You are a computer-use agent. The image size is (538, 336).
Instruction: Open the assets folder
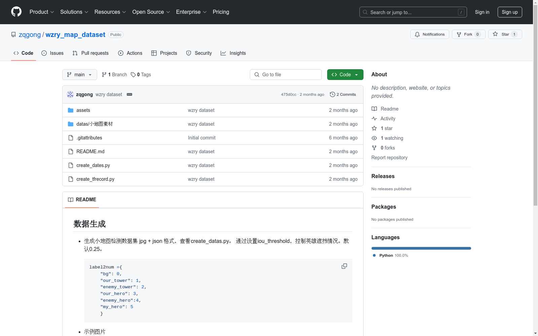(x=83, y=110)
